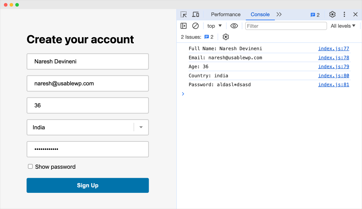Check the Show password checkbox
Screen dimensions: 362x209
point(30,166)
